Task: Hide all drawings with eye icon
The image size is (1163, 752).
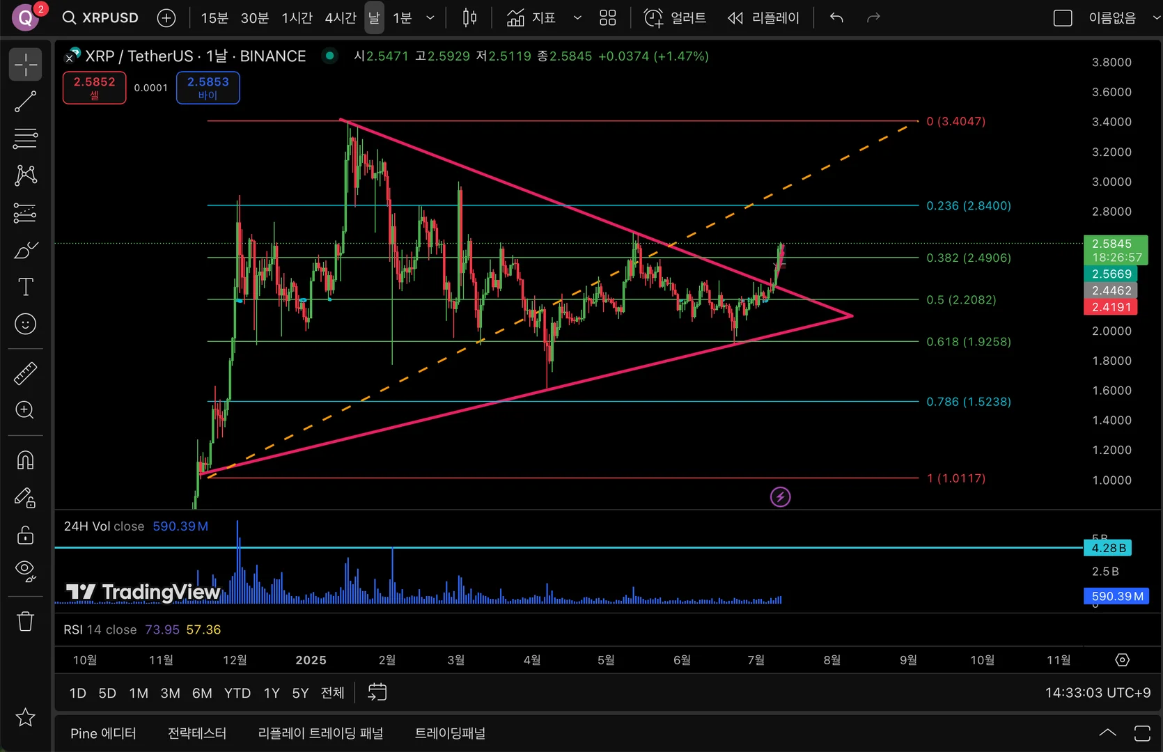Action: [x=26, y=571]
